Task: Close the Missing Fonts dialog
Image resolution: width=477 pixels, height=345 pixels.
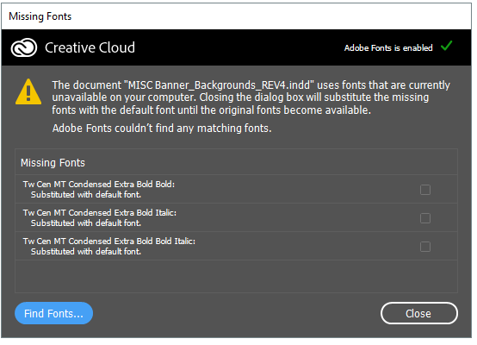Action: pyautogui.click(x=419, y=313)
